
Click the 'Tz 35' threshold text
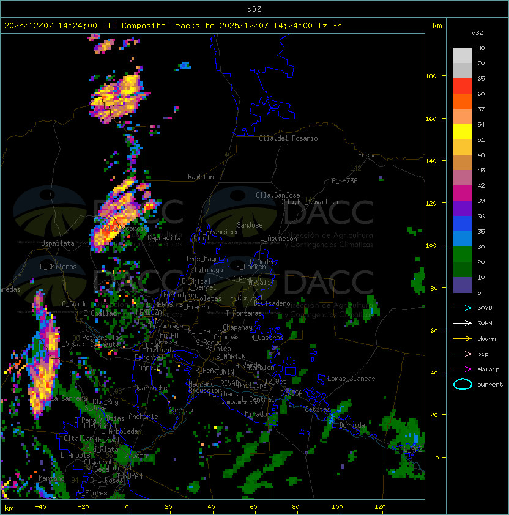(330, 25)
